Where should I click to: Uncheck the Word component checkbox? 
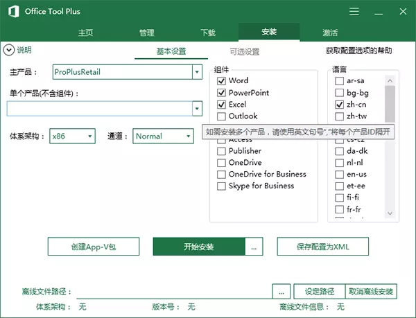click(x=222, y=81)
